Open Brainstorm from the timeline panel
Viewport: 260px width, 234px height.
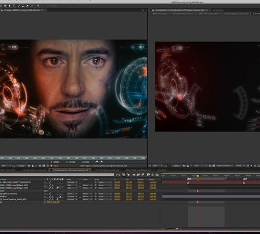coord(148,175)
